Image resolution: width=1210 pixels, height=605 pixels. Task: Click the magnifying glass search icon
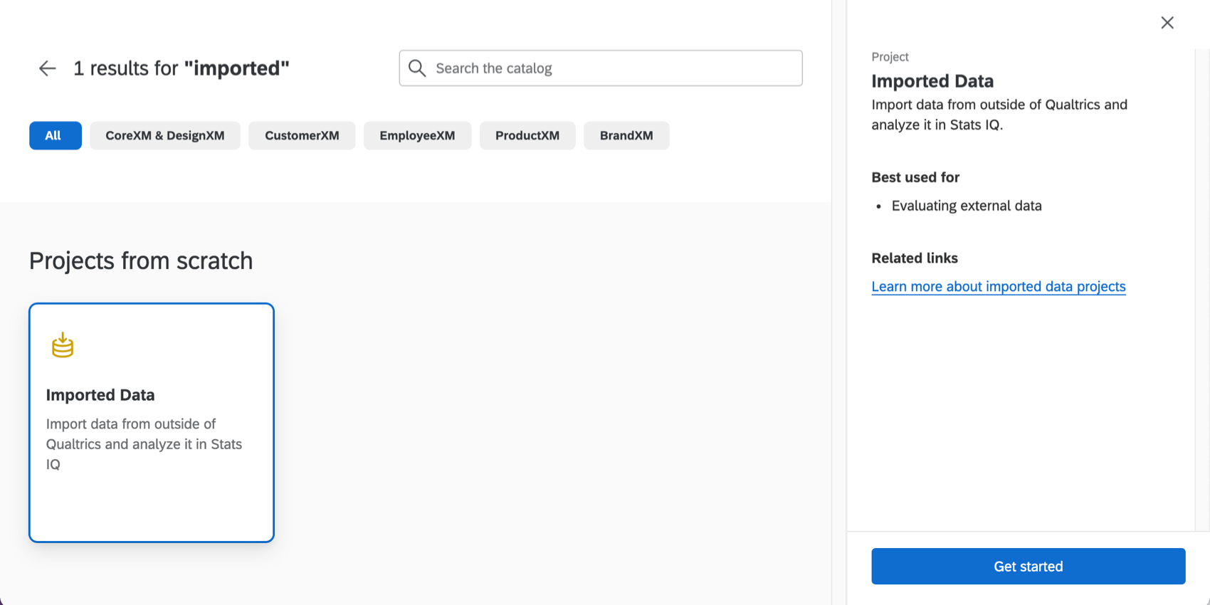point(417,68)
